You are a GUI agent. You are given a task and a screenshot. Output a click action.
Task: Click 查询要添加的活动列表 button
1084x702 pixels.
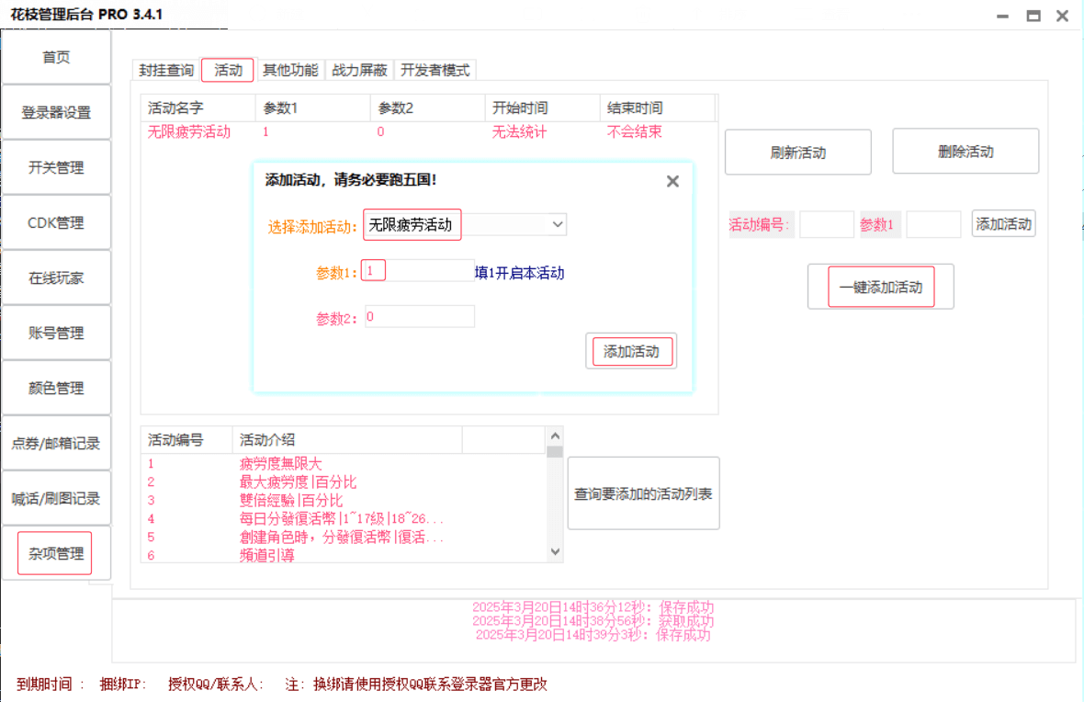643,493
